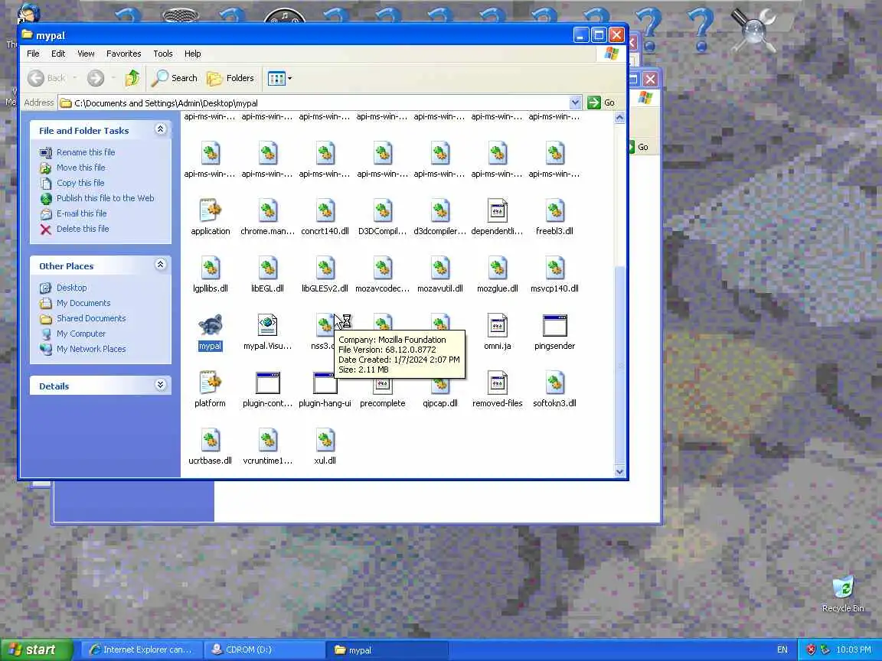Select the freebl3.dll file icon

(x=554, y=210)
